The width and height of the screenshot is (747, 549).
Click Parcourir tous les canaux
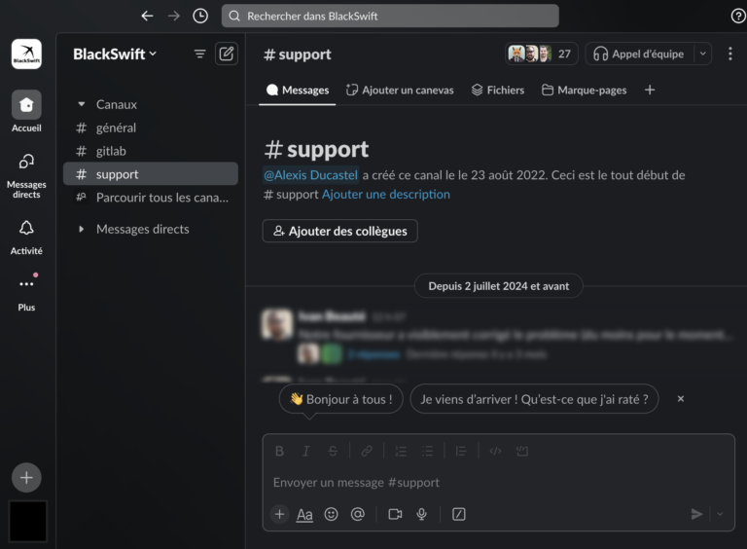[x=151, y=198]
